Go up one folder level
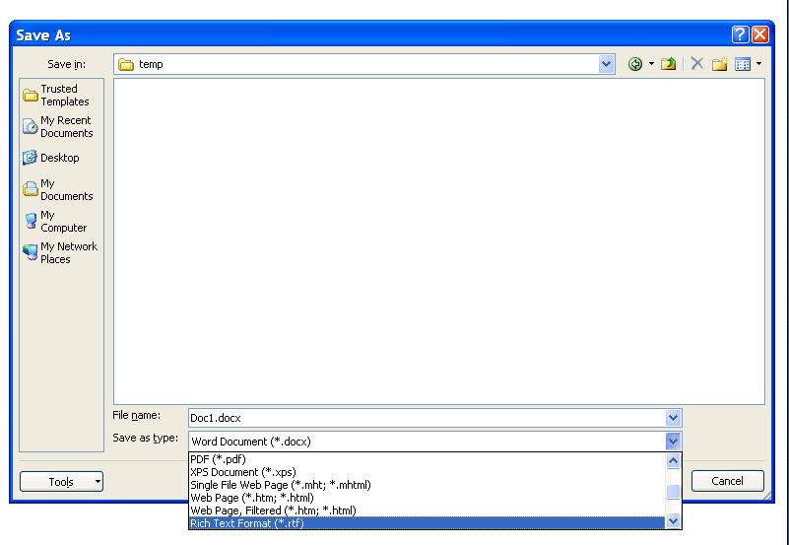The image size is (789, 545). [669, 64]
